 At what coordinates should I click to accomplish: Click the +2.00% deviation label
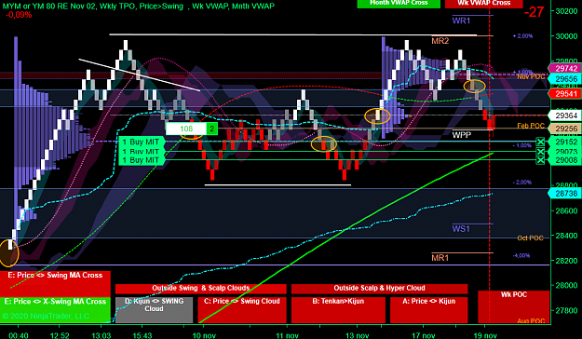click(522, 36)
